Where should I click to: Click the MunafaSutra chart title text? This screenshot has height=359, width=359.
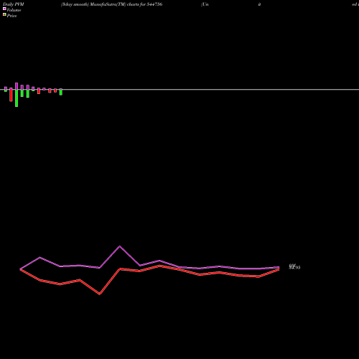pos(111,4)
